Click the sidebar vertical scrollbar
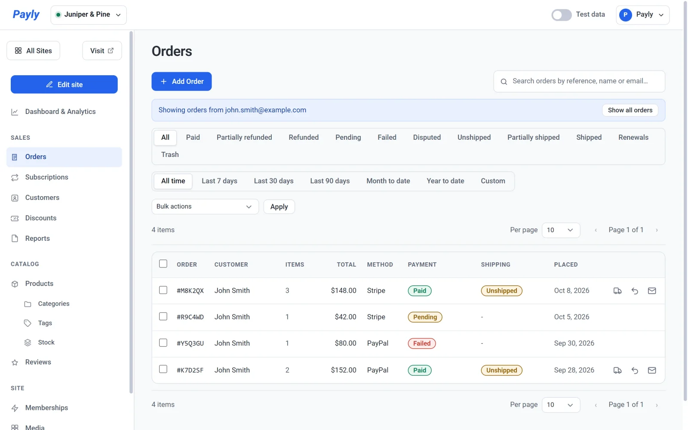 point(131,212)
